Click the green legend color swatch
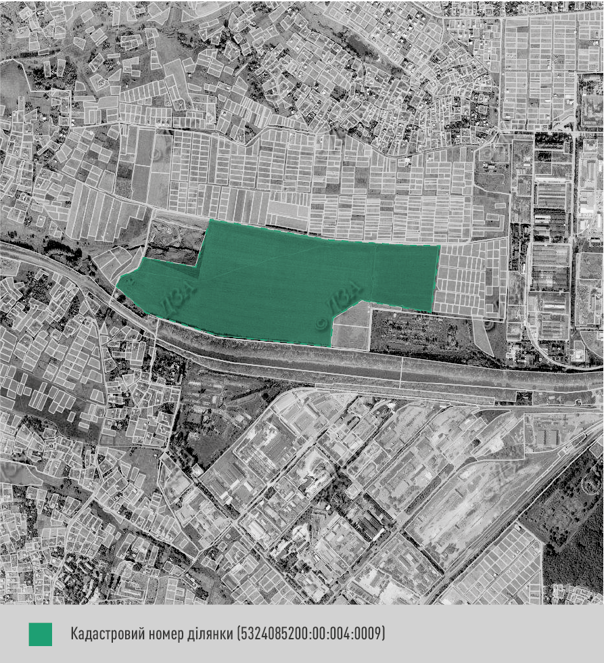 click(x=41, y=634)
